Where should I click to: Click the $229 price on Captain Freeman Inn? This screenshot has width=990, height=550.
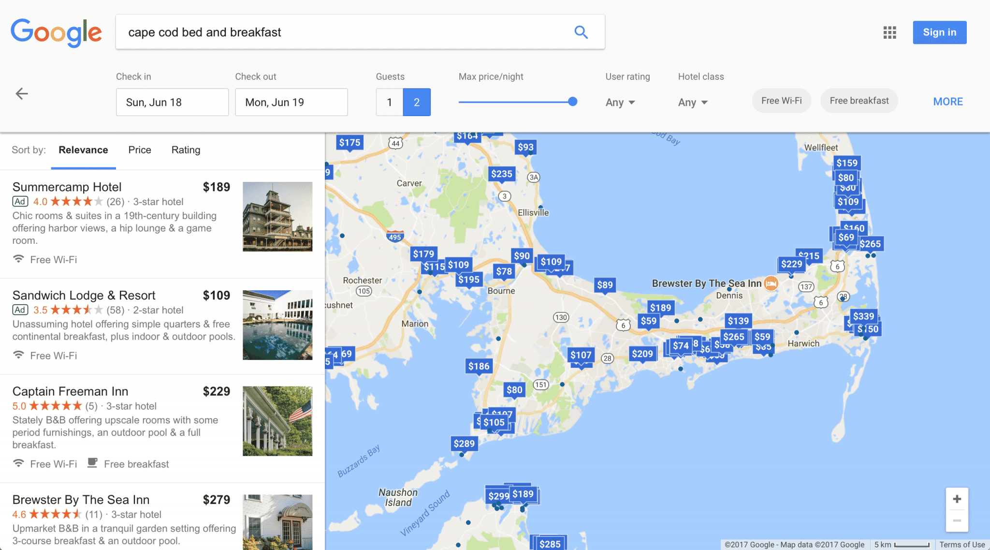coord(216,391)
